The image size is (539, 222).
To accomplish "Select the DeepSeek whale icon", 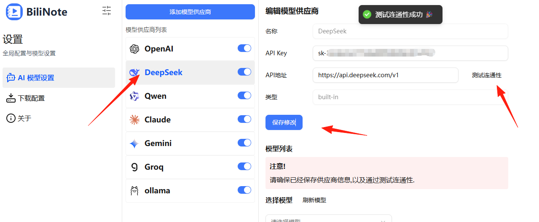I will (134, 73).
